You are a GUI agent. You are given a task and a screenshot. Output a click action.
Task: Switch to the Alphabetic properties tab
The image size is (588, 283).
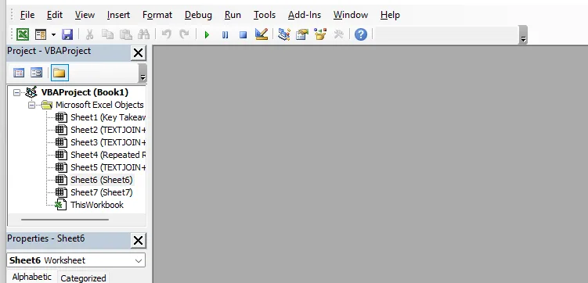point(32,277)
